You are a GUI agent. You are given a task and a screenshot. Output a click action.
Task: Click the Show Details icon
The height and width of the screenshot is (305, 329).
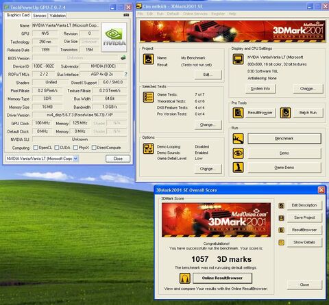pos(282,242)
